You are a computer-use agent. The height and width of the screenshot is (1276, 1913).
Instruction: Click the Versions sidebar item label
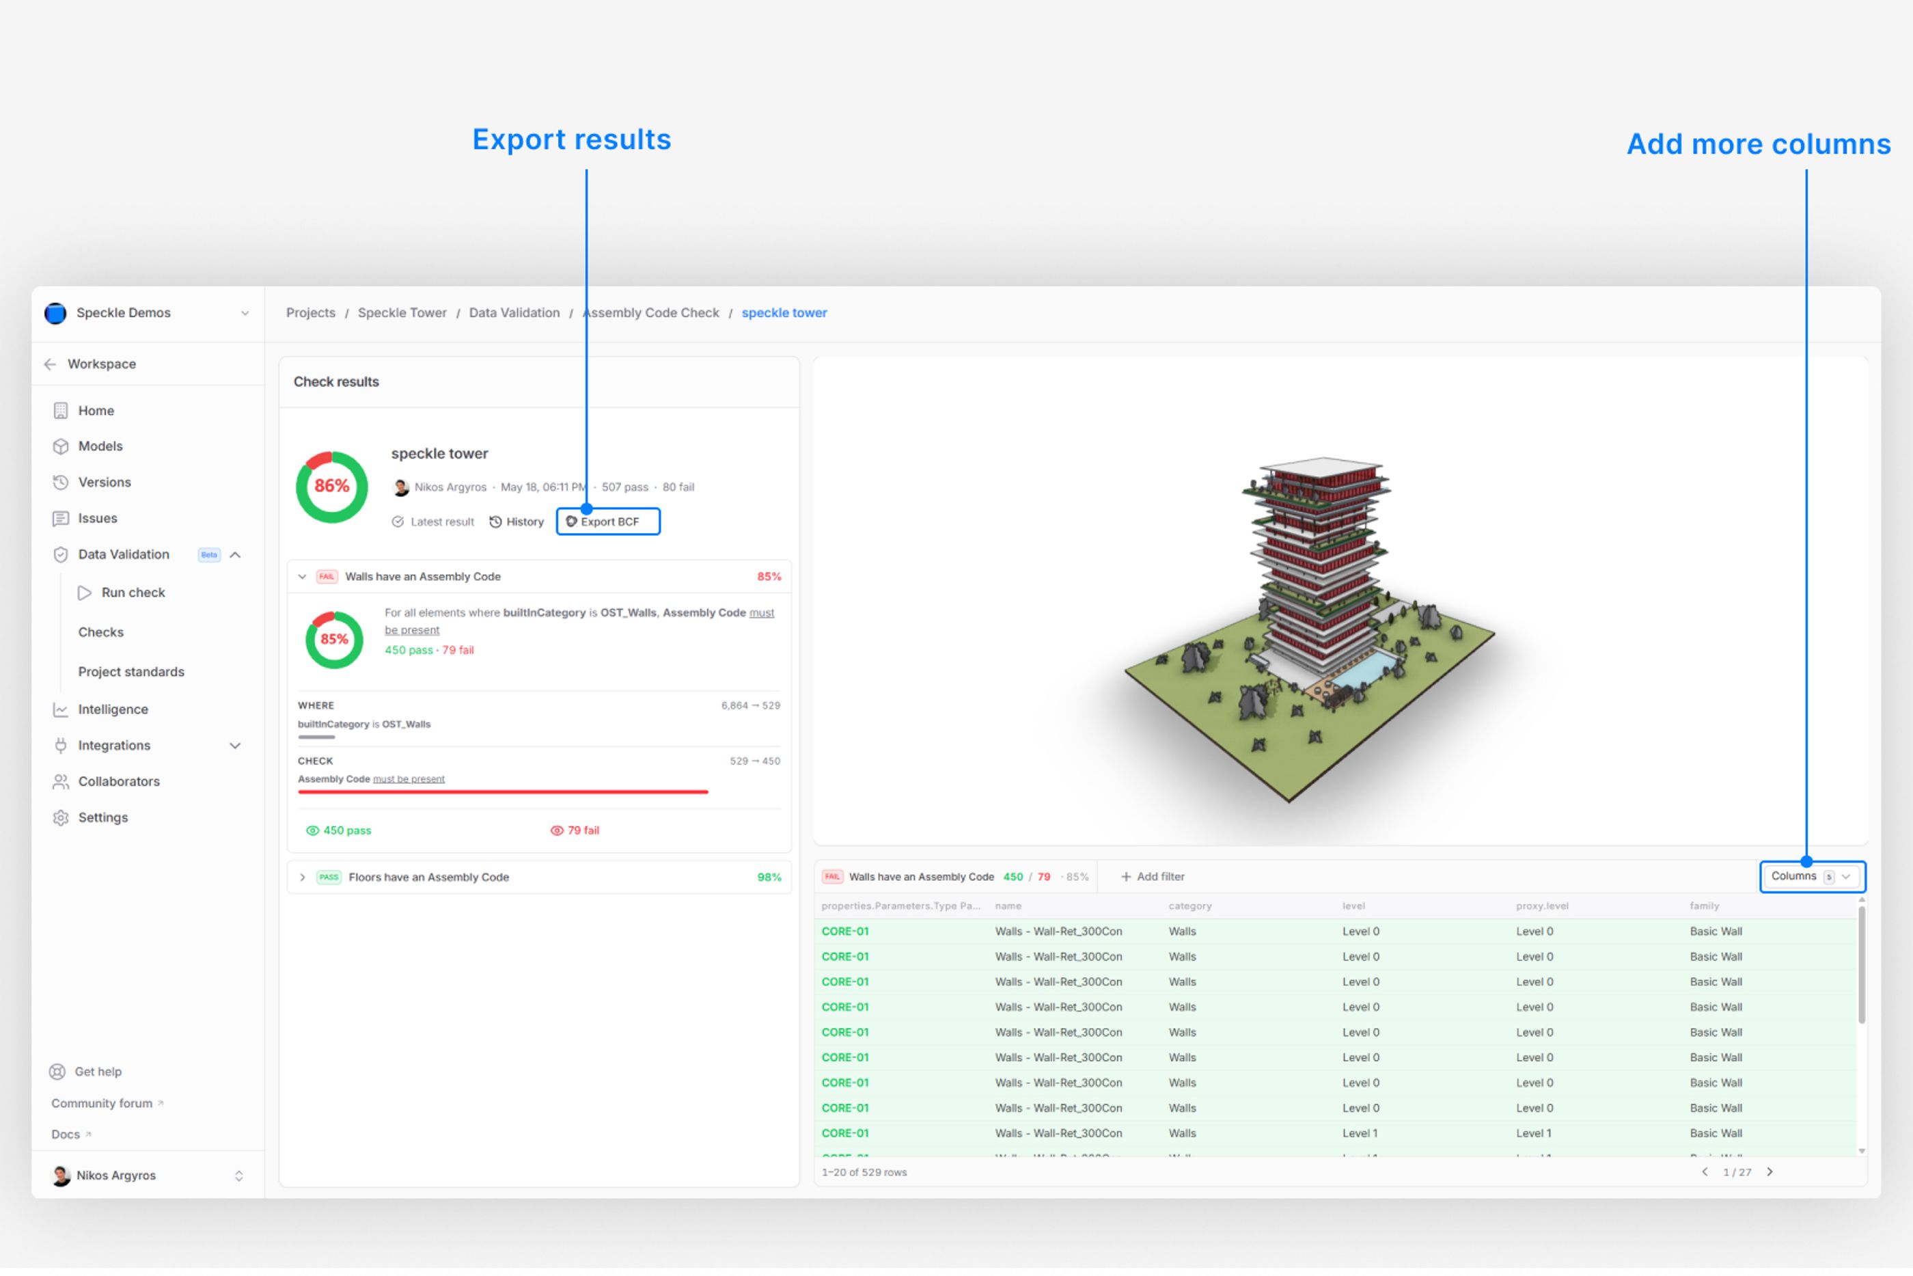(104, 483)
